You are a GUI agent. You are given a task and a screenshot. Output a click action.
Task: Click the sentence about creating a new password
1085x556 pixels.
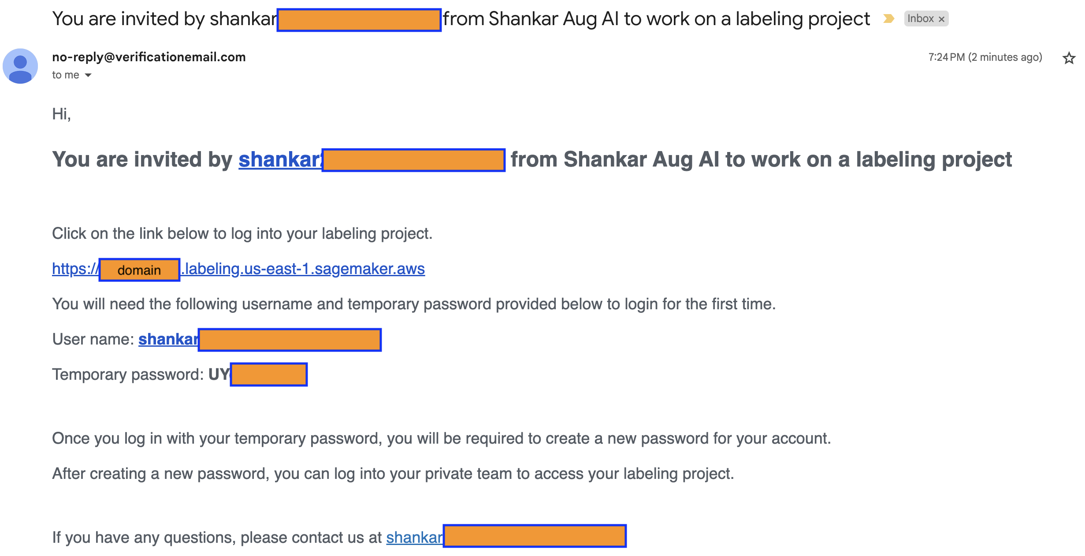pyautogui.click(x=441, y=438)
